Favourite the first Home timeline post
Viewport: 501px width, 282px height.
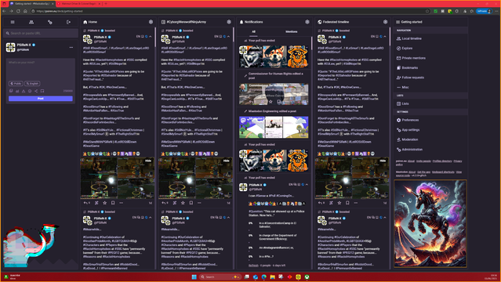point(104,203)
